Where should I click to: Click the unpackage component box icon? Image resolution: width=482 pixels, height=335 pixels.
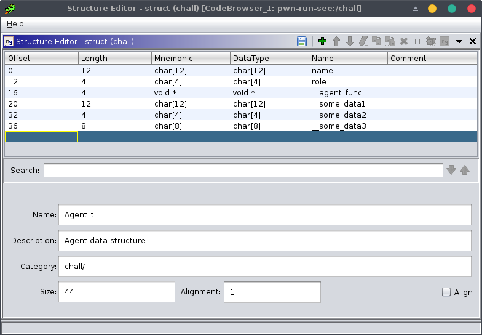pos(431,41)
